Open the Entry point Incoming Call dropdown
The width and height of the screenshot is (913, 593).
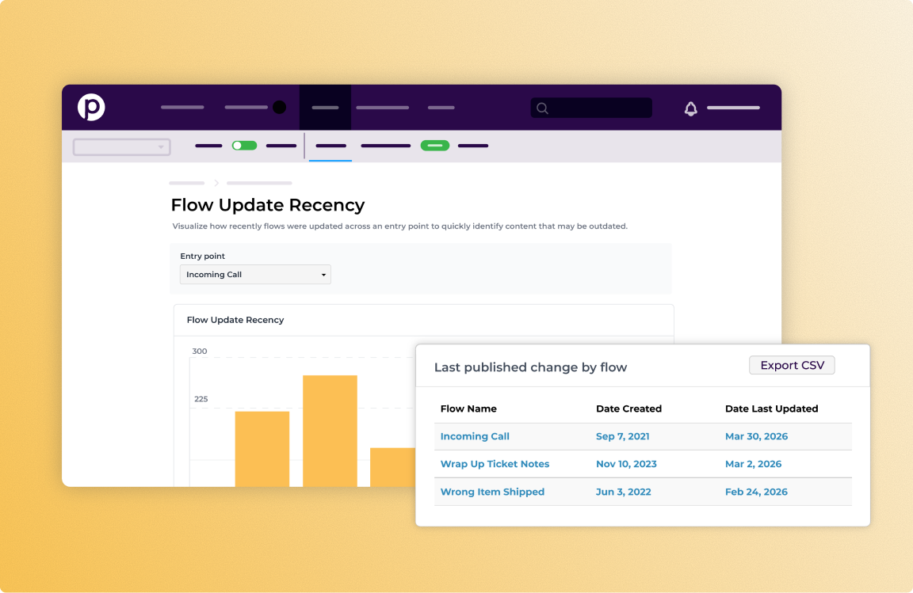tap(255, 274)
